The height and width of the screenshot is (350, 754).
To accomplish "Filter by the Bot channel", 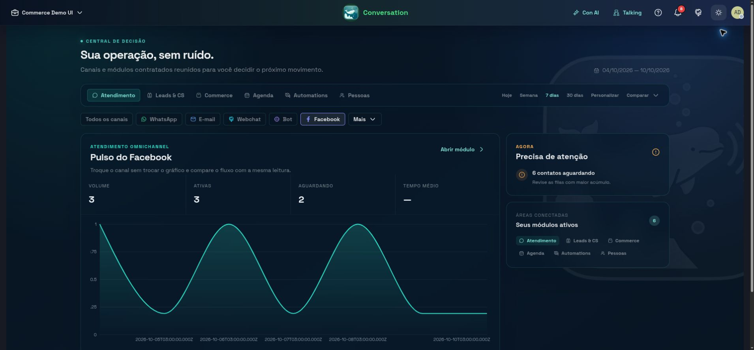I will [x=283, y=119].
